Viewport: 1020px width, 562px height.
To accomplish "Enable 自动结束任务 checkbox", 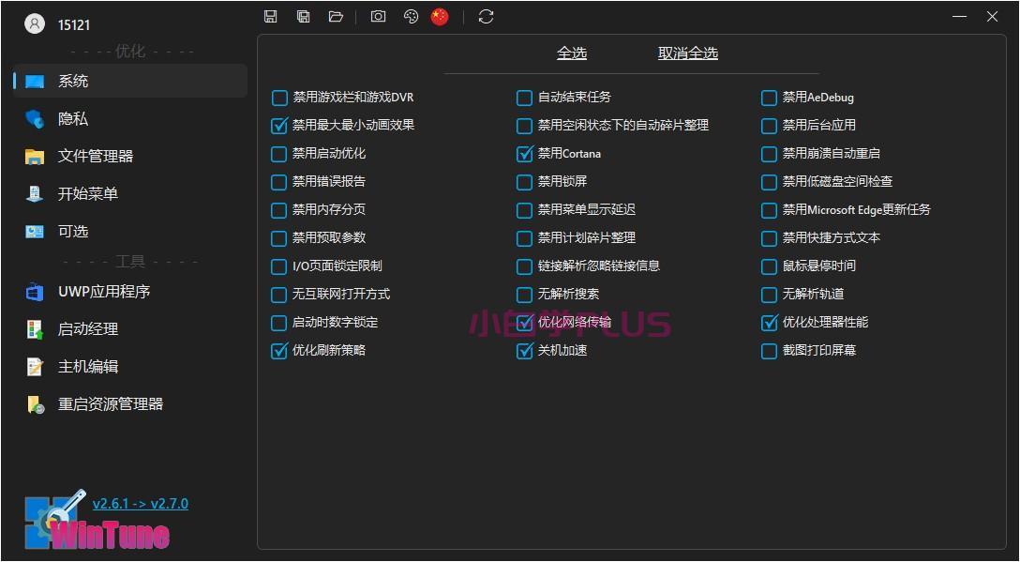I will tap(524, 98).
